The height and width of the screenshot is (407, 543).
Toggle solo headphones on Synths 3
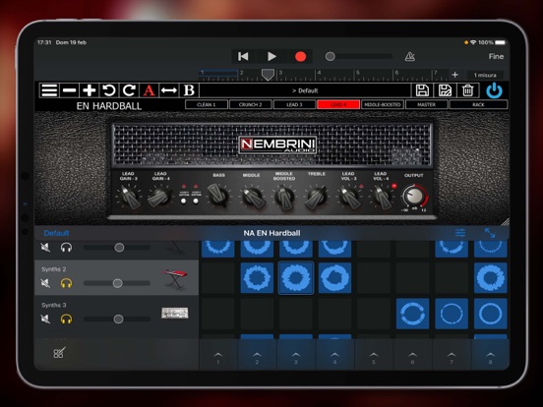(66, 319)
